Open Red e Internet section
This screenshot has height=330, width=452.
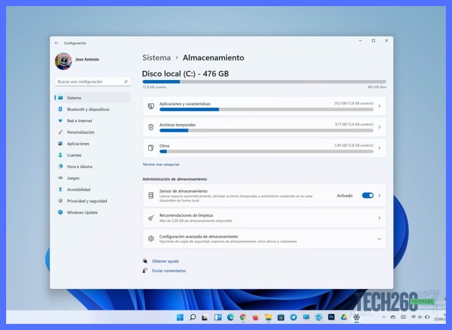click(92, 120)
